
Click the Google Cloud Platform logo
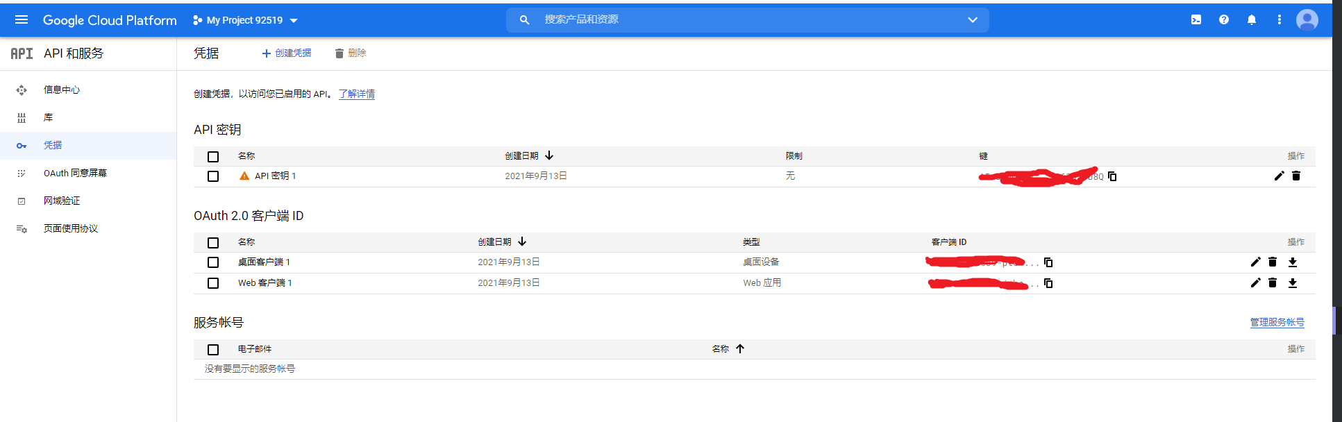[x=110, y=20]
